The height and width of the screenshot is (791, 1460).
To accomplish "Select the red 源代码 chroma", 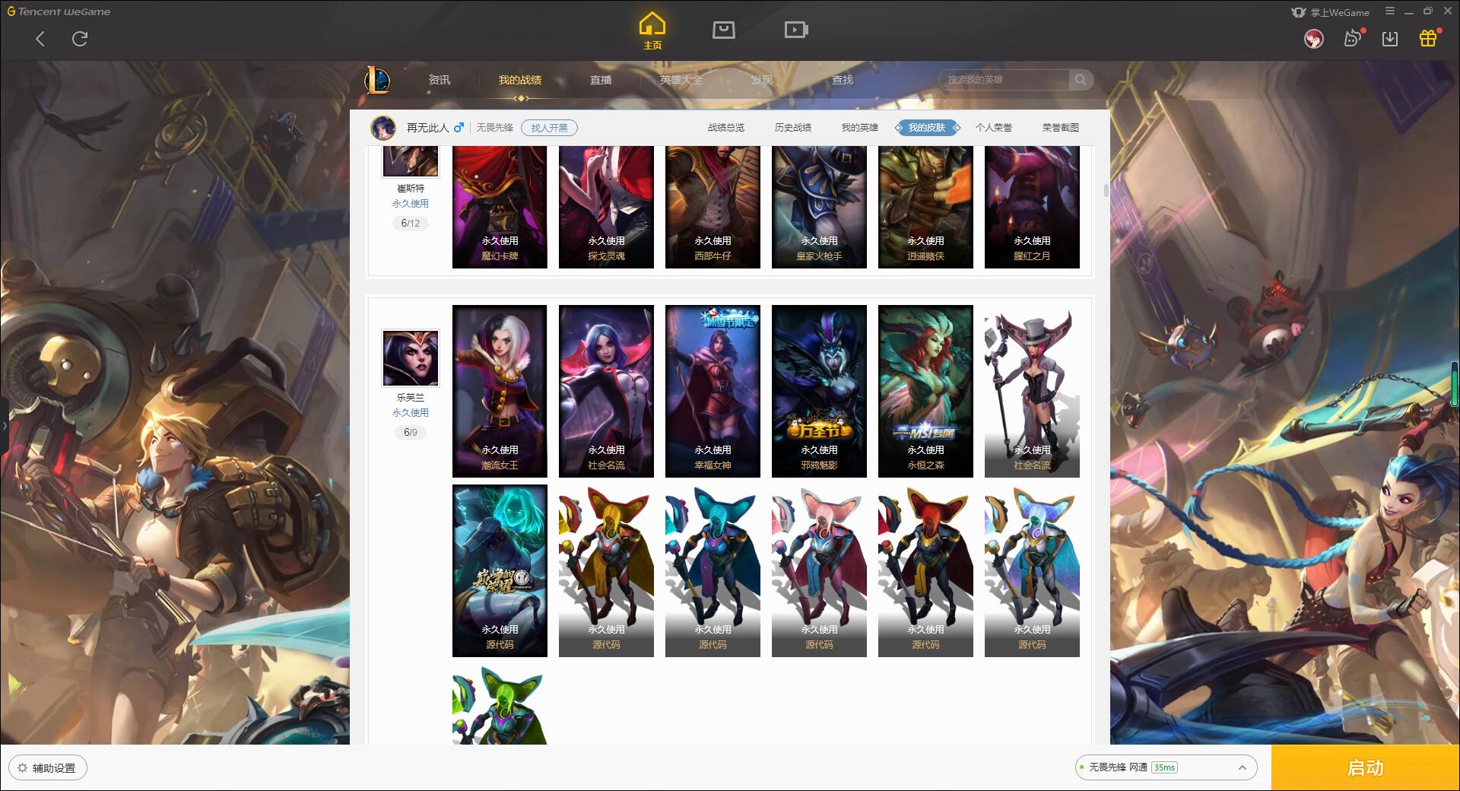I will pos(925,570).
